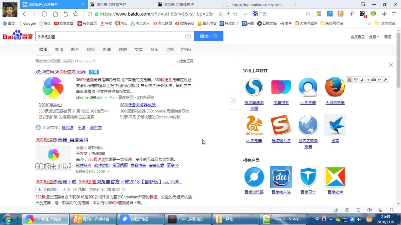Screen dimensions: 401x225
Task: Select the 知道 search tab
Action: tap(59, 49)
